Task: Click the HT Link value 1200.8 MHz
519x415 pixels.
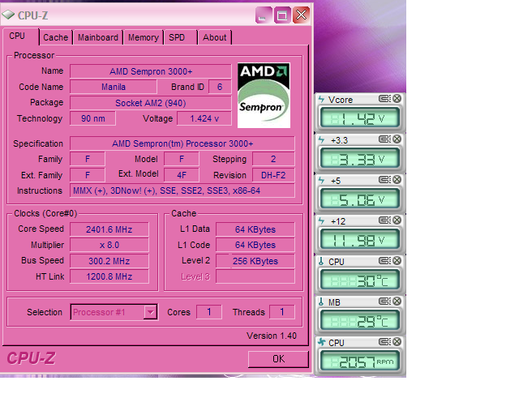Action: (109, 276)
